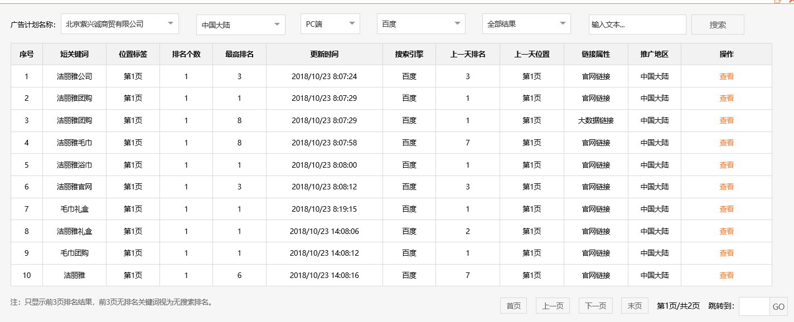Open 查看 link for 毛巾礼盒 row
The image size is (794, 322).
(727, 209)
